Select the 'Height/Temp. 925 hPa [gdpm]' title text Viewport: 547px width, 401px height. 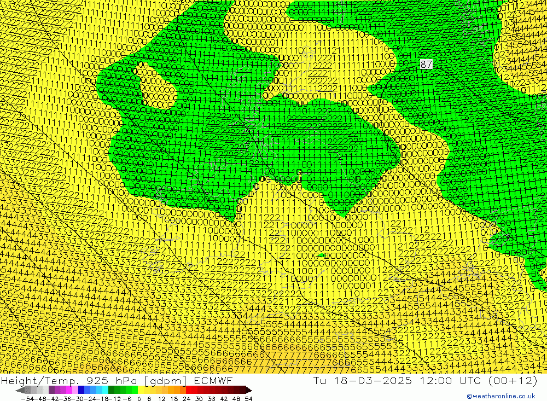tap(94, 380)
